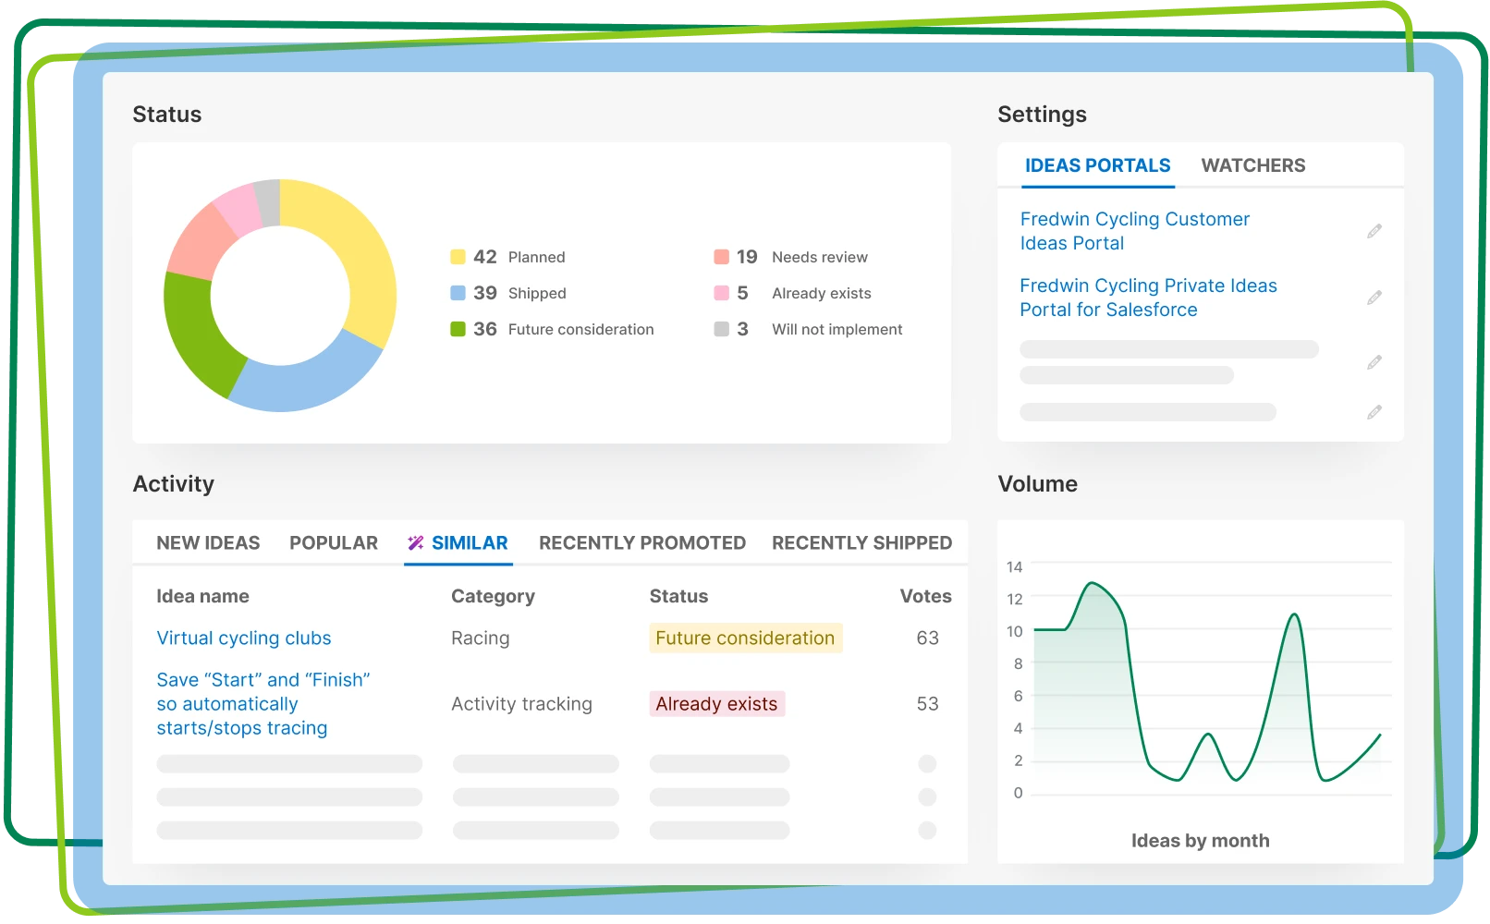Viewport: 1490px width, 924px height.
Task: Open the Virtual cycling clubs idea
Action: [x=244, y=638]
